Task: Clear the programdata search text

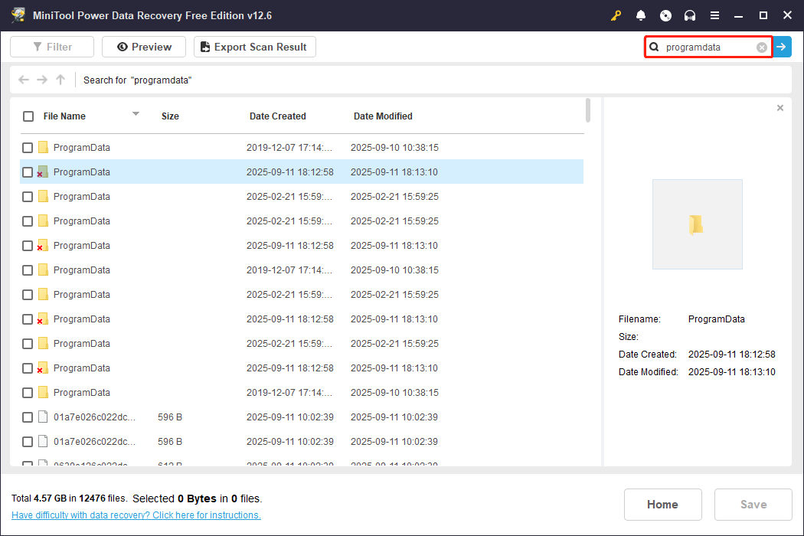Action: pyautogui.click(x=762, y=47)
